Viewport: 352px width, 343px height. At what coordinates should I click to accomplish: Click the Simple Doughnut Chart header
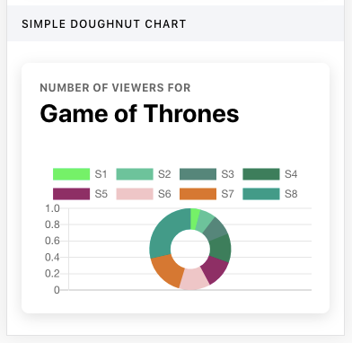pos(104,24)
